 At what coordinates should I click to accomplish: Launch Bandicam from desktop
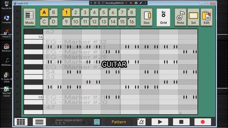(6, 48)
